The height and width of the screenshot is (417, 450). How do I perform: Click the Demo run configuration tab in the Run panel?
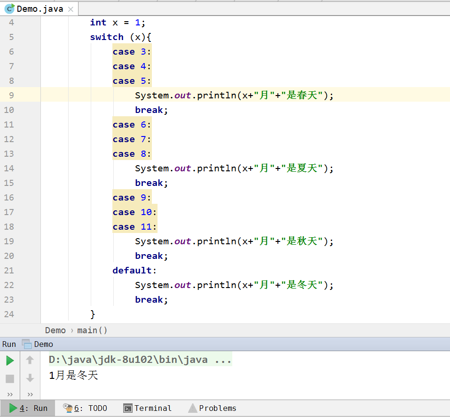(38, 344)
